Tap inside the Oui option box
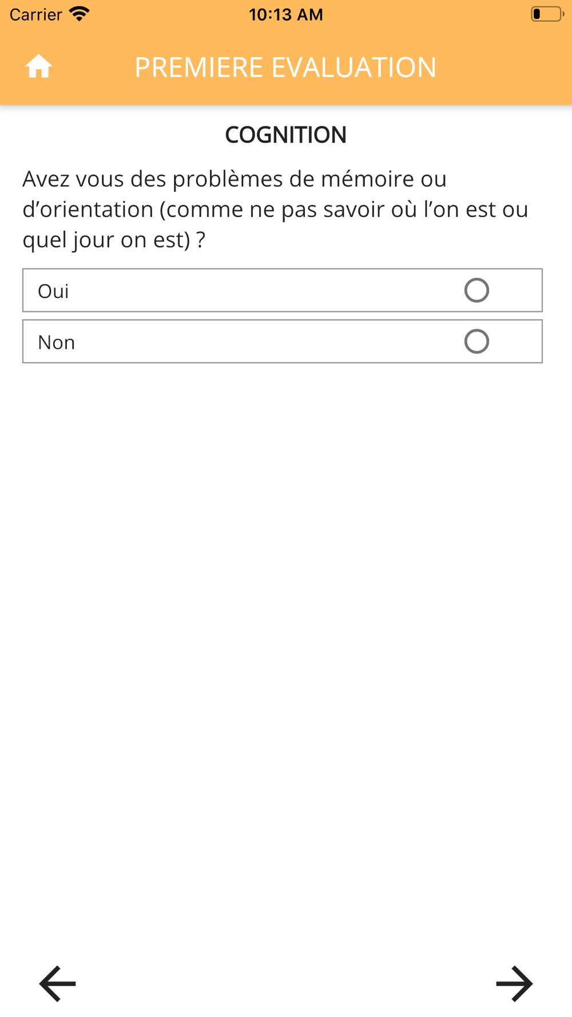The image size is (572, 1017). click(x=283, y=290)
